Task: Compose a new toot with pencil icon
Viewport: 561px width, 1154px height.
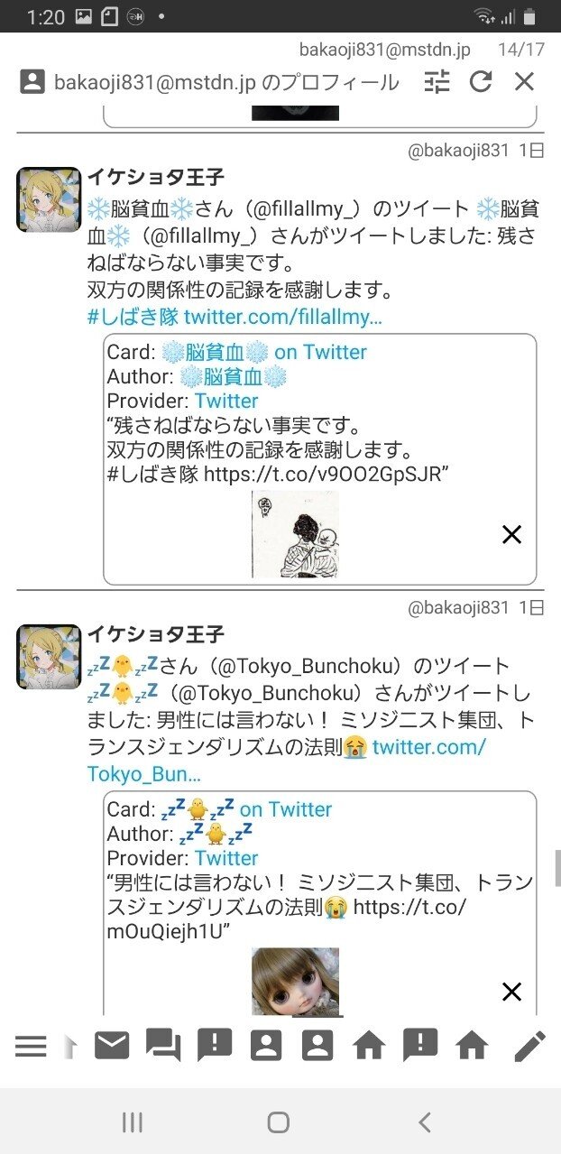Action: (x=529, y=1046)
